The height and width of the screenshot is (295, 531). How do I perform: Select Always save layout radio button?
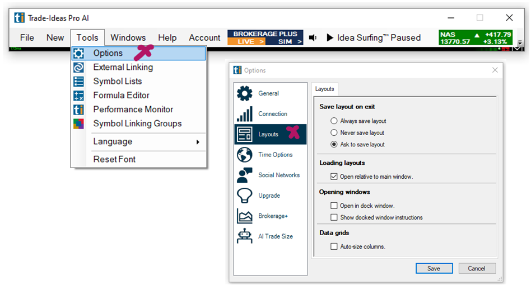(x=334, y=121)
